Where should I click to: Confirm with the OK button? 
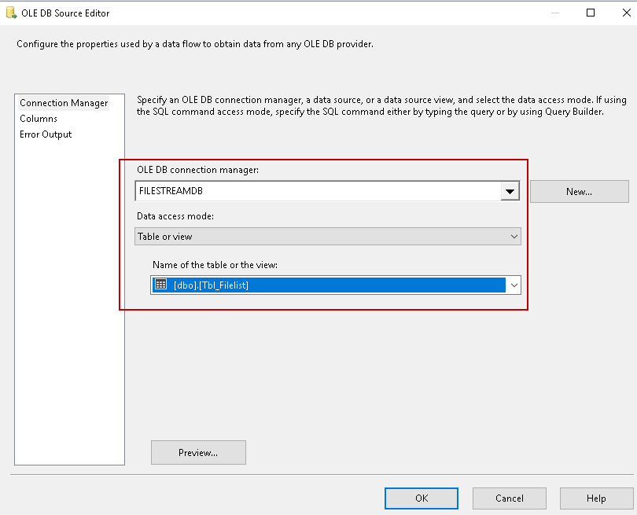[x=422, y=498]
